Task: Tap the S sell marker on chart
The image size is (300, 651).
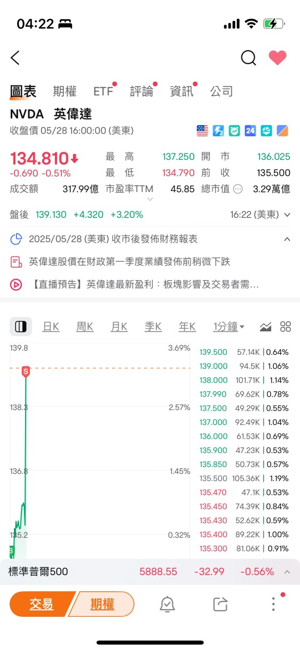Action: point(26,371)
